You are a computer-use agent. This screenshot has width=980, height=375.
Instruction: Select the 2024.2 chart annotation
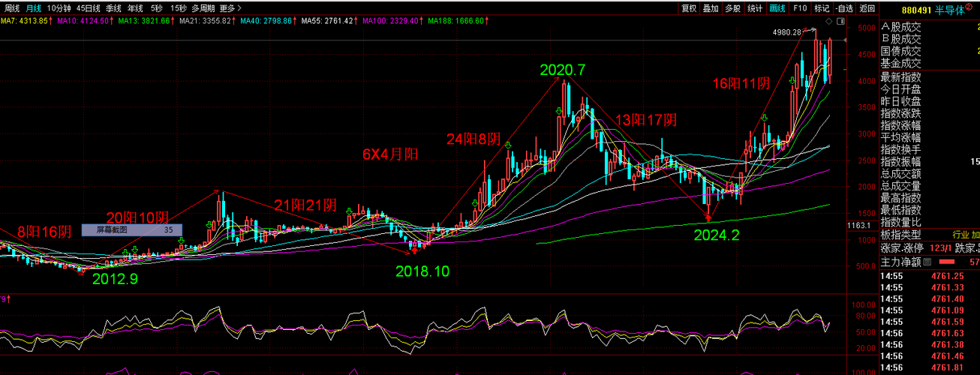click(716, 235)
